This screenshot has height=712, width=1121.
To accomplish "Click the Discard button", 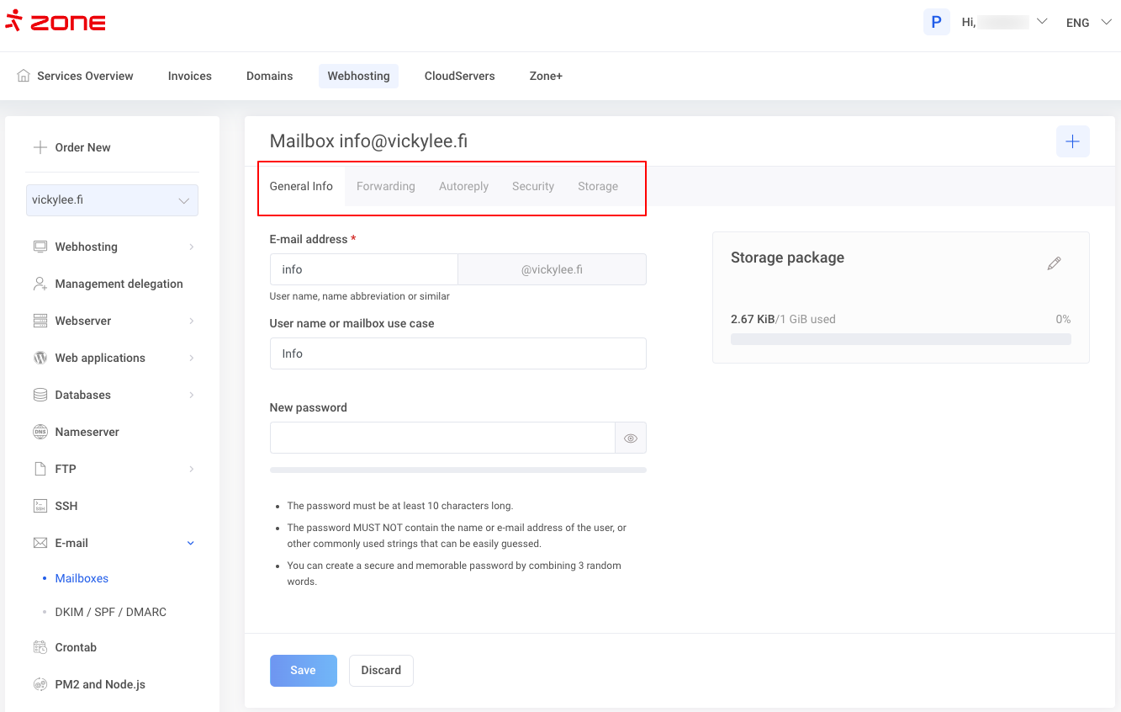I will (x=381, y=671).
